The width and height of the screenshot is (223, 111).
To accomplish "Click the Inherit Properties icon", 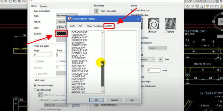I will coord(96,105).
